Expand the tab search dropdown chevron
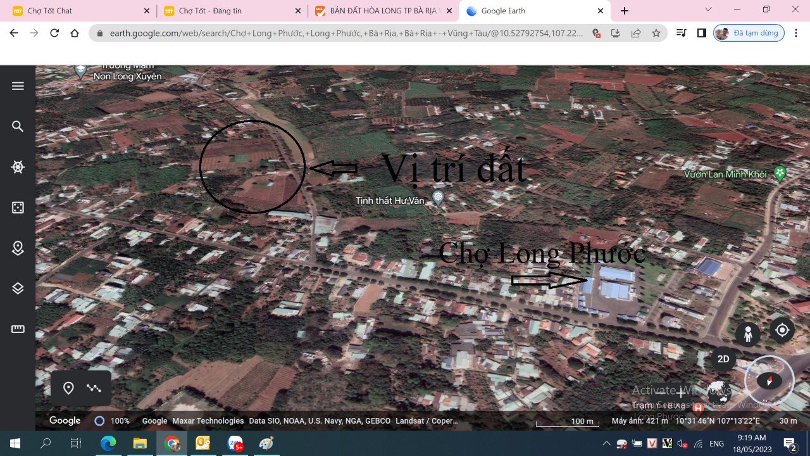810x456 pixels. point(708,9)
